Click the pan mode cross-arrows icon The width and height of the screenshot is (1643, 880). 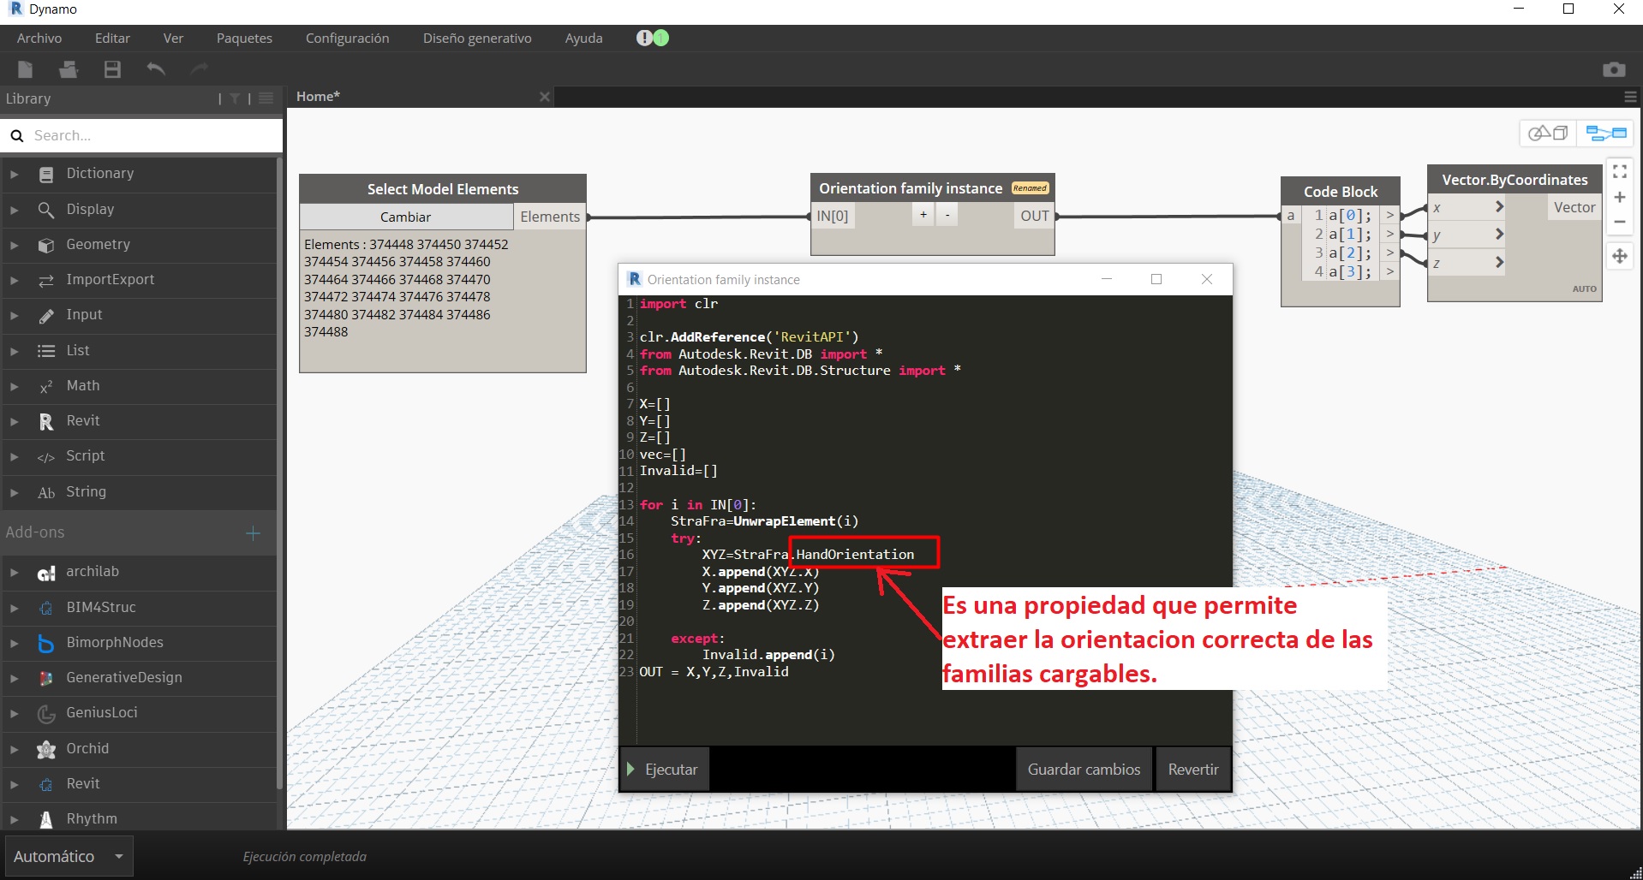click(x=1620, y=256)
